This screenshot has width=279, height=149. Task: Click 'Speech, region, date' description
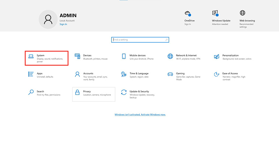click(x=139, y=77)
